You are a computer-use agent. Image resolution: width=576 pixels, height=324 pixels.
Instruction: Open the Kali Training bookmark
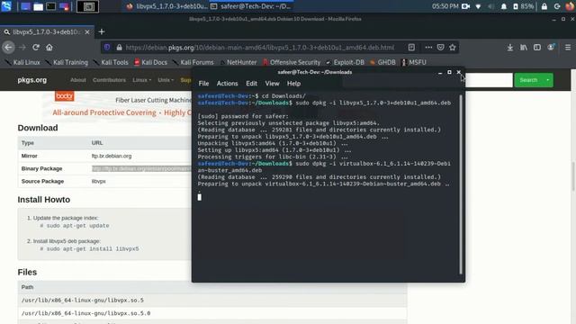click(x=67, y=62)
